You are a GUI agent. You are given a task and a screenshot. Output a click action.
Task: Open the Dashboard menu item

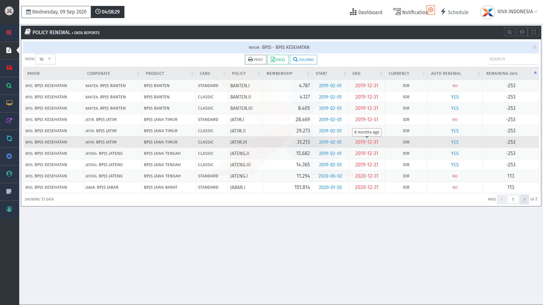(366, 12)
